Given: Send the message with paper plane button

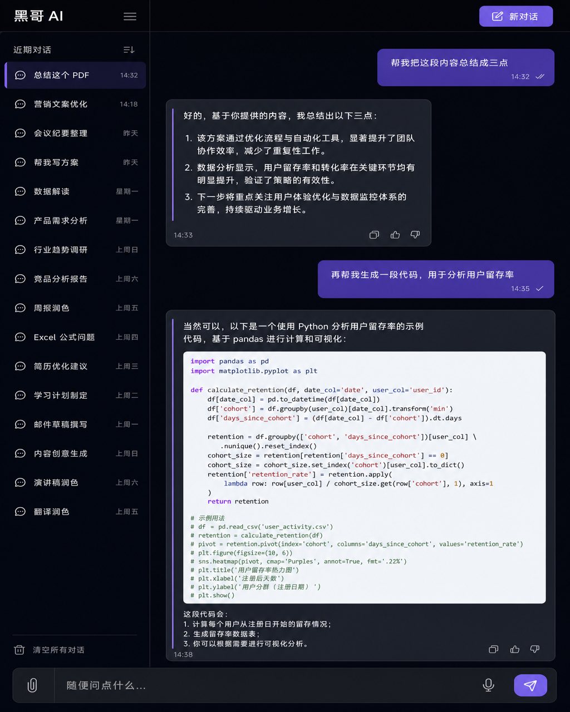Looking at the screenshot, I should pos(530,685).
